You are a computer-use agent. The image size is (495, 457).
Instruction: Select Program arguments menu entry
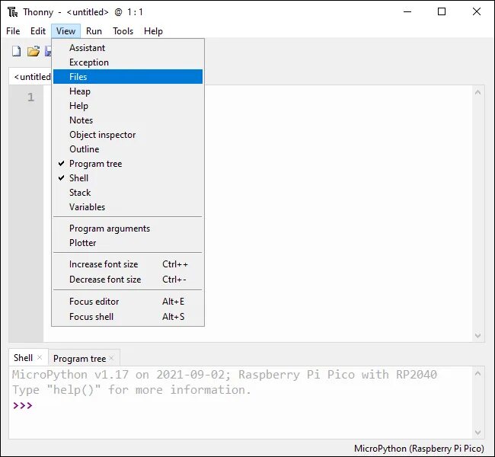128,228
